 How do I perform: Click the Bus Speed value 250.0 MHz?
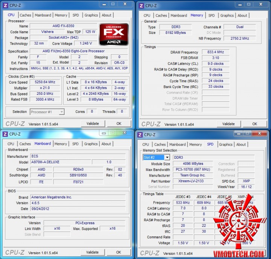point(45,93)
